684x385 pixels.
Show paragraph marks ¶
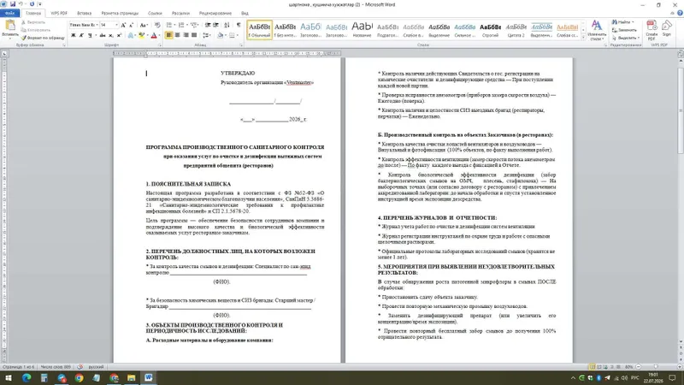click(239, 26)
